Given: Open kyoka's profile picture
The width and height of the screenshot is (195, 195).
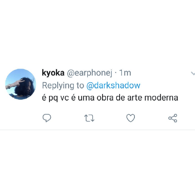Looking at the screenshot, I should [x=21, y=84].
